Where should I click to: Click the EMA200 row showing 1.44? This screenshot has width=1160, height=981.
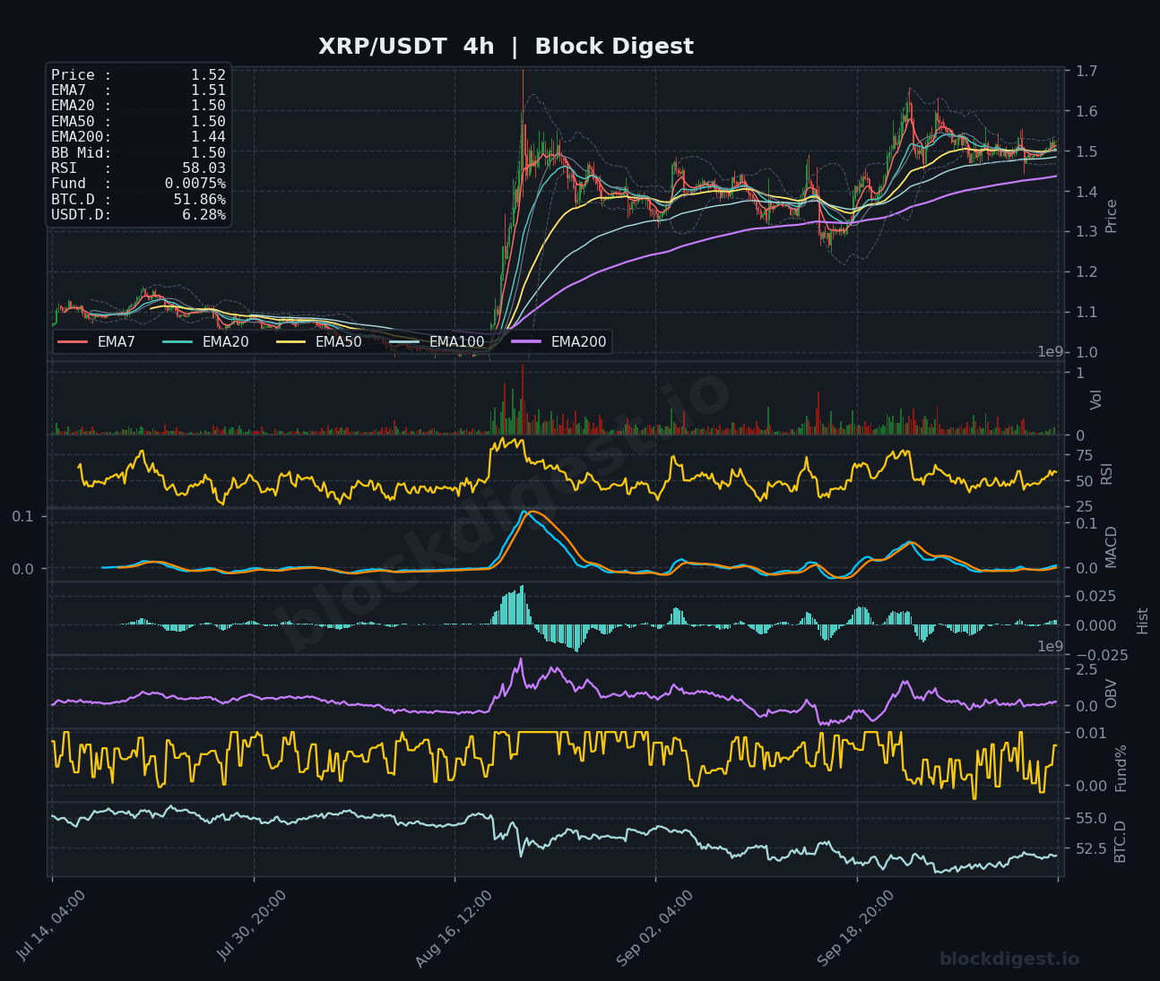click(x=138, y=137)
